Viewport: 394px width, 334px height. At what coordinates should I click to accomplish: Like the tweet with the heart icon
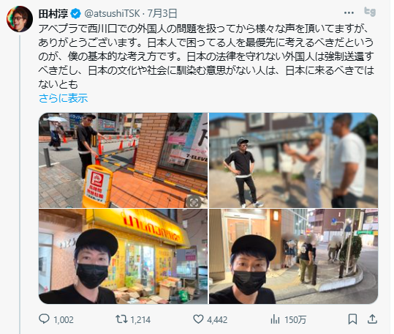(198, 319)
